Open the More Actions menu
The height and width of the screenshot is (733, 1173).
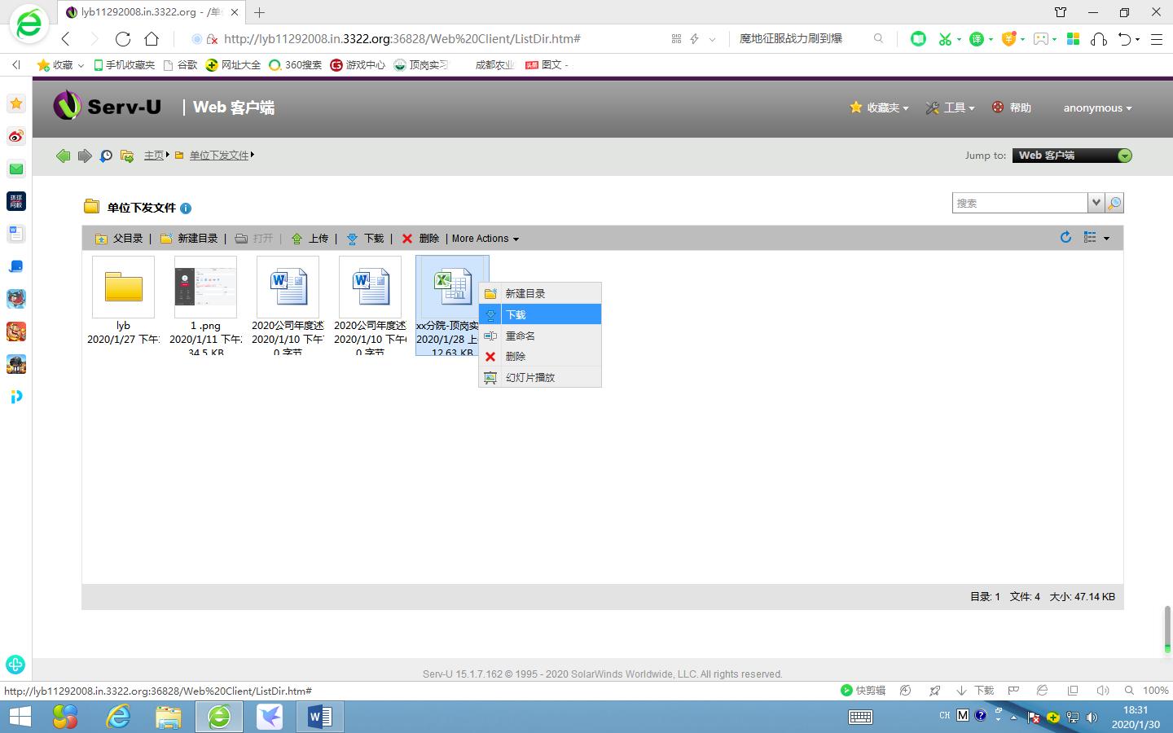(484, 238)
